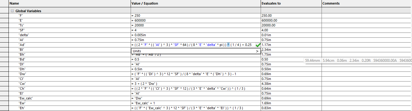Select the "Bh" variable name cell
The height and width of the screenshot is (111, 412).
70,54
